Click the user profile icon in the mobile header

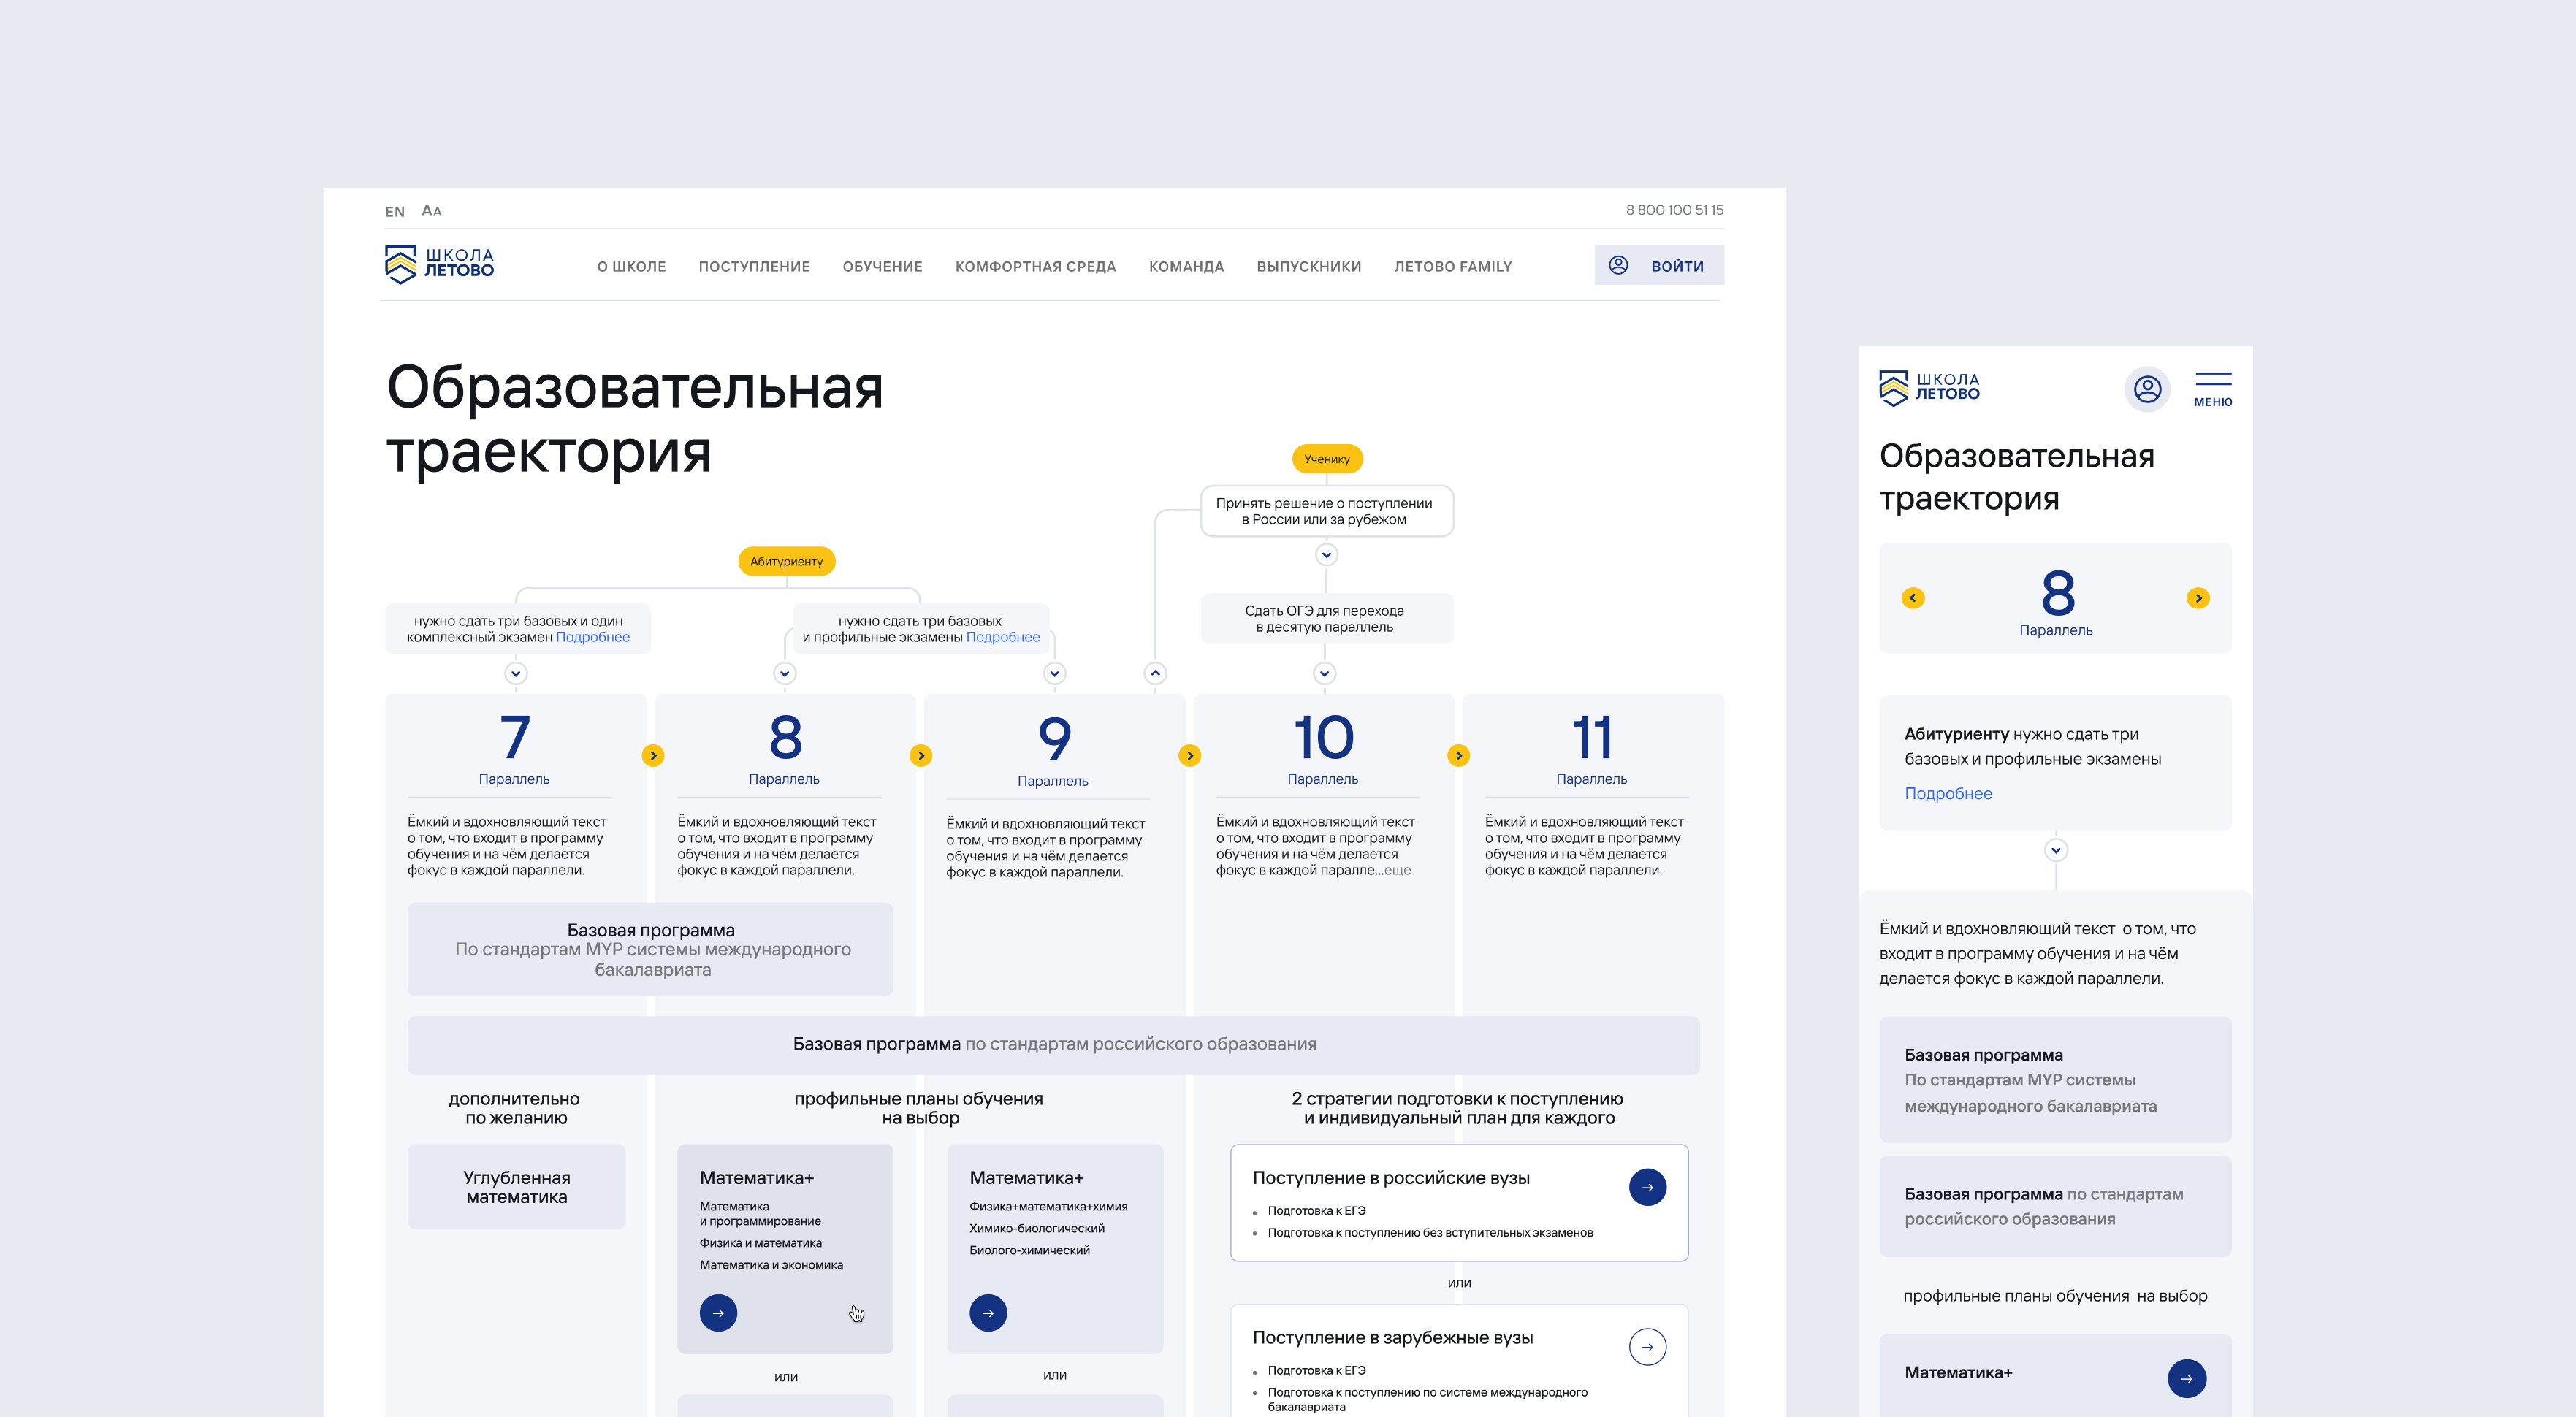(2147, 389)
